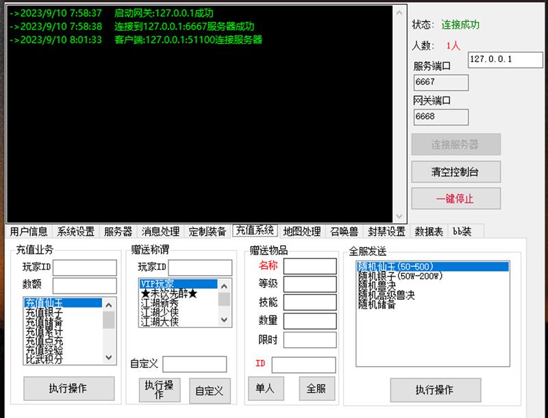Focus the 服务端口 field showing 6667
Screen dimensions: 548x418
click(x=440, y=83)
